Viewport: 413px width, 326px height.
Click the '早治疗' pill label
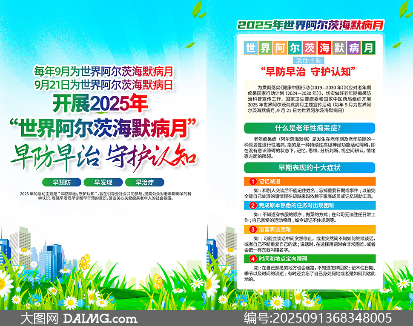click(x=145, y=182)
